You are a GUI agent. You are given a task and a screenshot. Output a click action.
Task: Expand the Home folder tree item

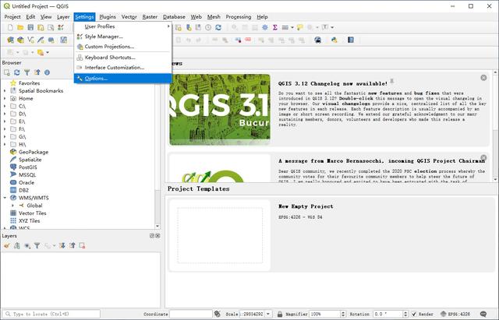(5, 99)
